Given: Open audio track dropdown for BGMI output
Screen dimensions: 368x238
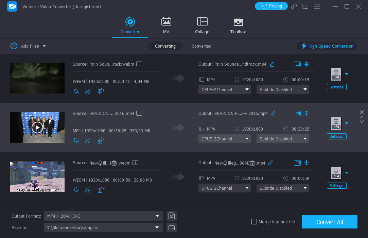Looking at the screenshot, I should (225, 188).
